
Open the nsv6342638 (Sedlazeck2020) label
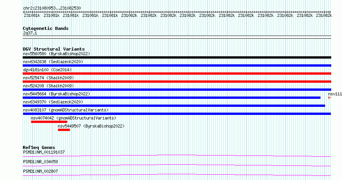pyautogui.click(x=53, y=62)
